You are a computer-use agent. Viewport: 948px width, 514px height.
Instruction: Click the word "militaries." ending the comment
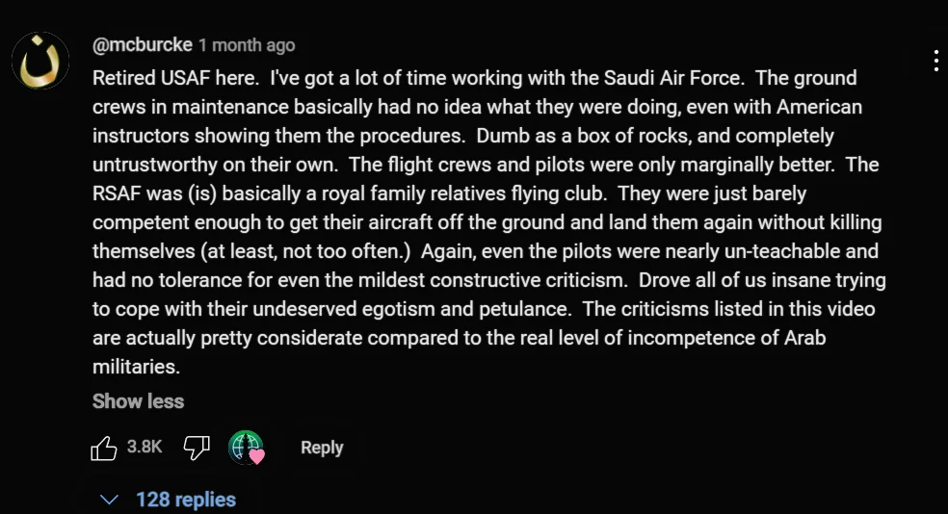click(136, 368)
